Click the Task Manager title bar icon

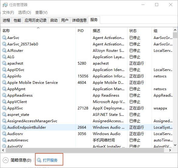tap(5, 5)
